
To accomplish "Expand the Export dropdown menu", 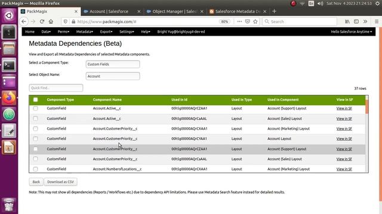I will pyautogui.click(x=106, y=32).
